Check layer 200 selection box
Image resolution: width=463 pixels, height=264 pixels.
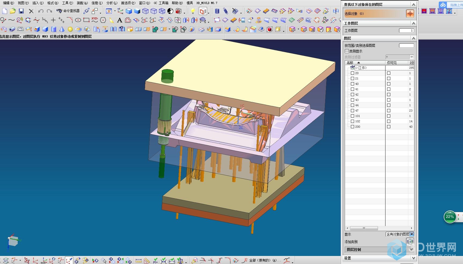point(352,127)
